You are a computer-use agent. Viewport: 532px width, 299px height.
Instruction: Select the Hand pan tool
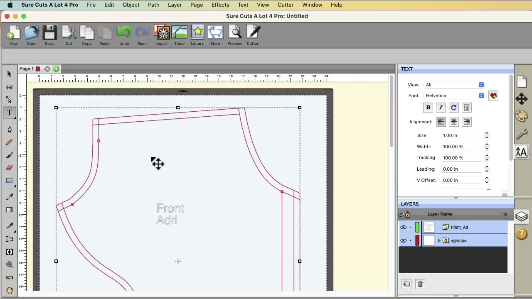[x=9, y=290]
